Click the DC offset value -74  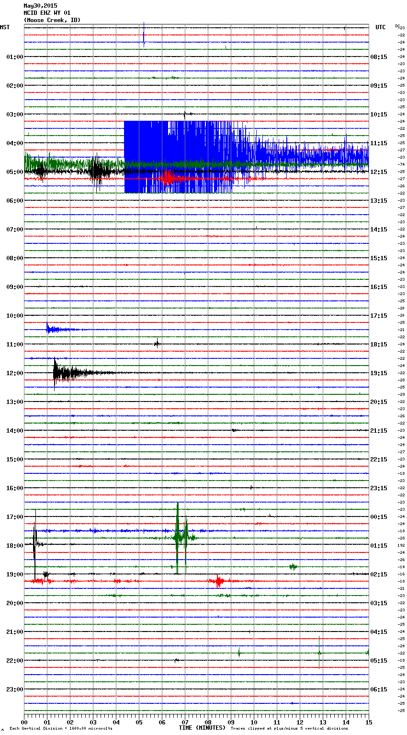point(401,165)
